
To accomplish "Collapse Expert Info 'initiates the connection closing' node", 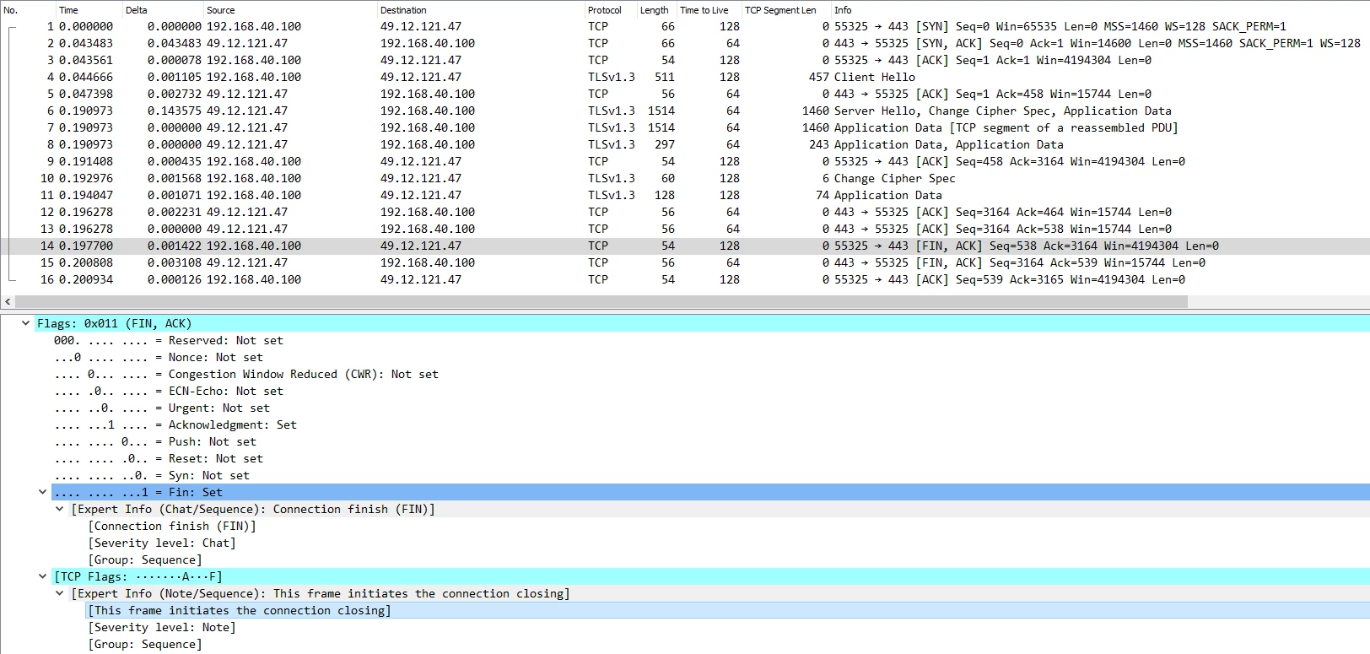I will [59, 593].
